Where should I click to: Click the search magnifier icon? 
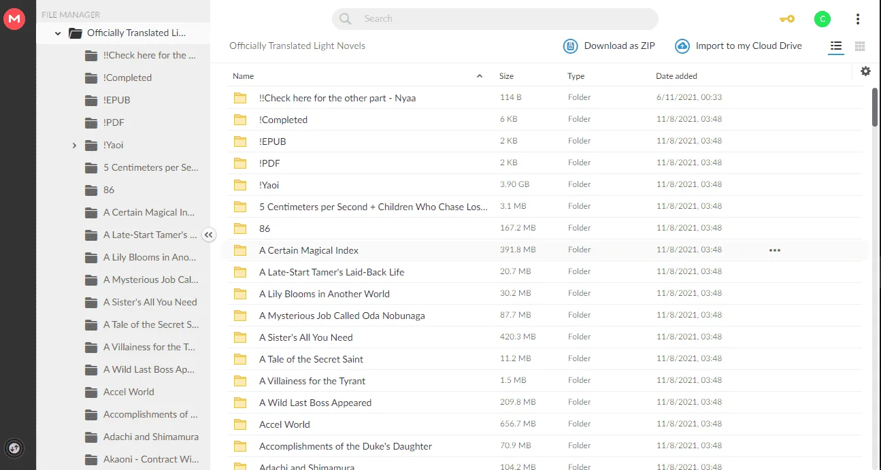[x=346, y=19]
